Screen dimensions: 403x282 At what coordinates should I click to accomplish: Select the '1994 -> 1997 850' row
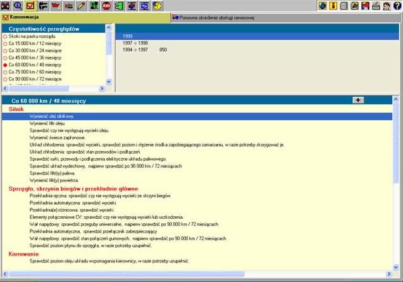tap(144, 49)
